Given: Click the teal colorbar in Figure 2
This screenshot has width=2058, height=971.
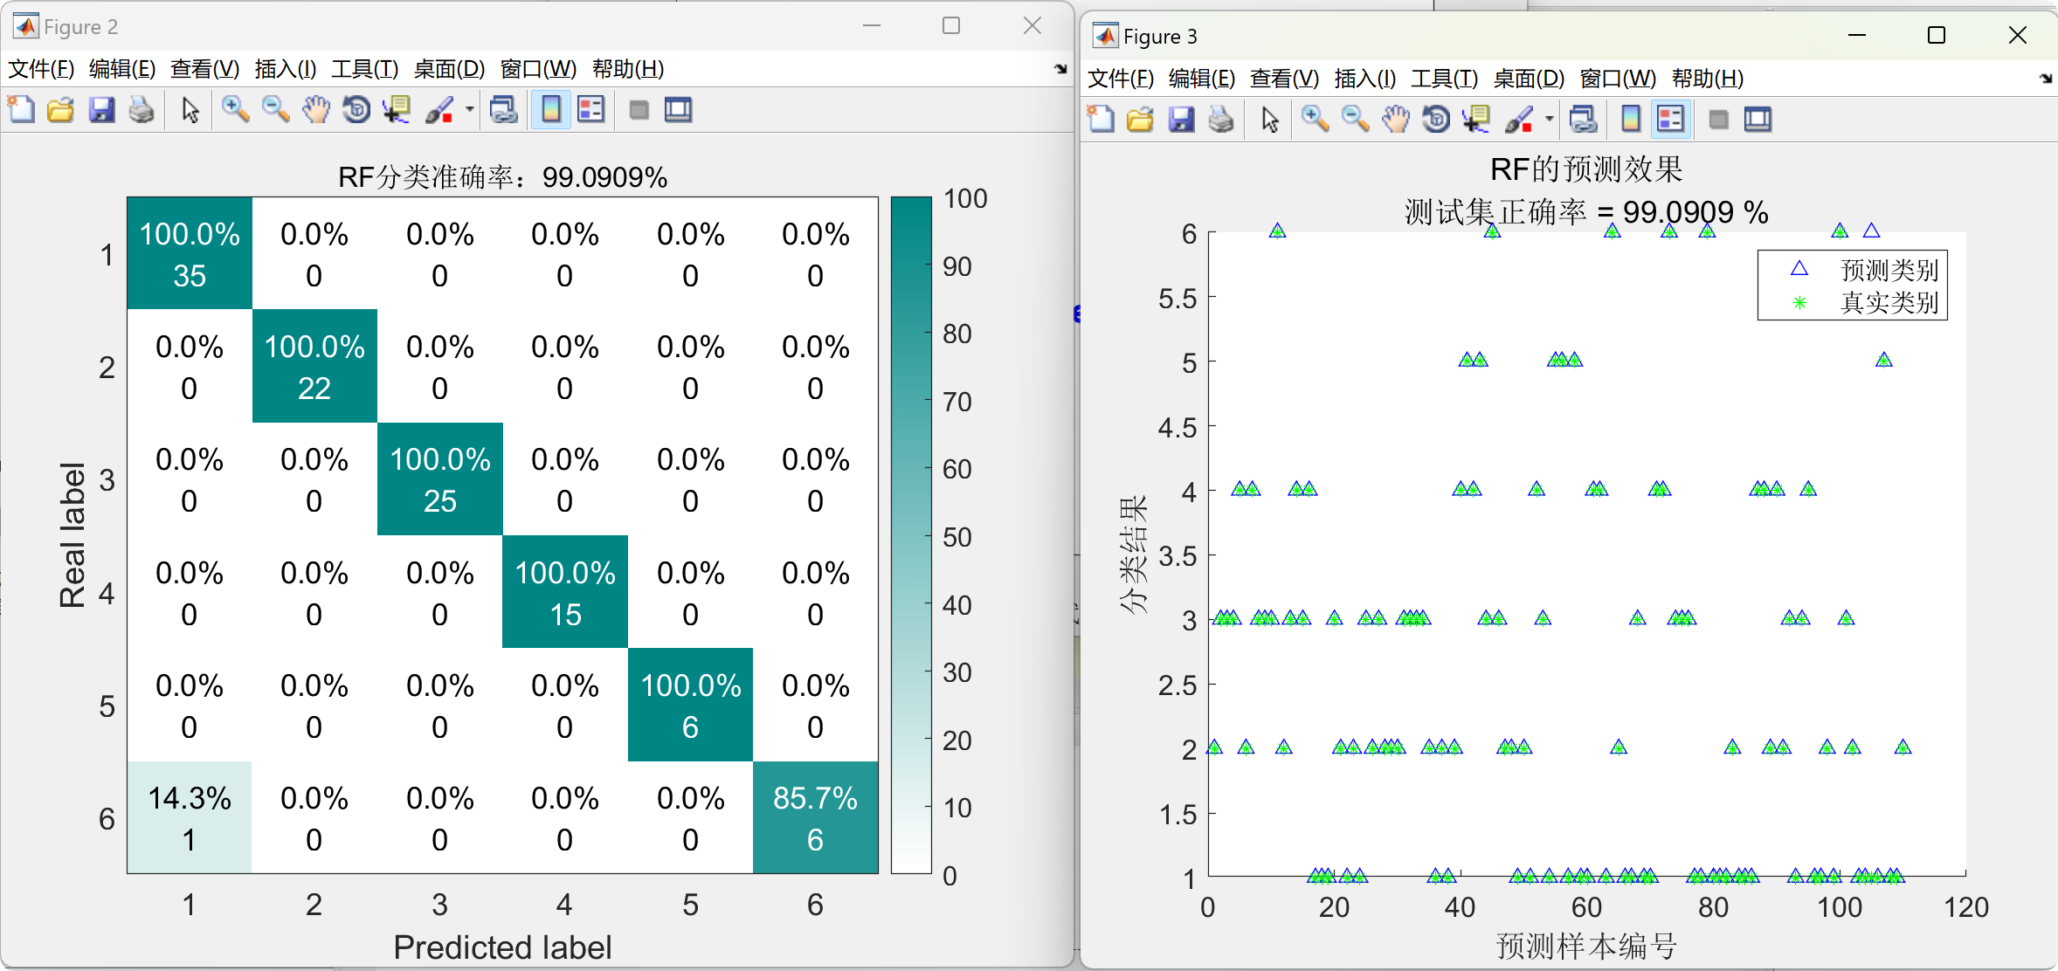Looking at the screenshot, I should tap(911, 534).
